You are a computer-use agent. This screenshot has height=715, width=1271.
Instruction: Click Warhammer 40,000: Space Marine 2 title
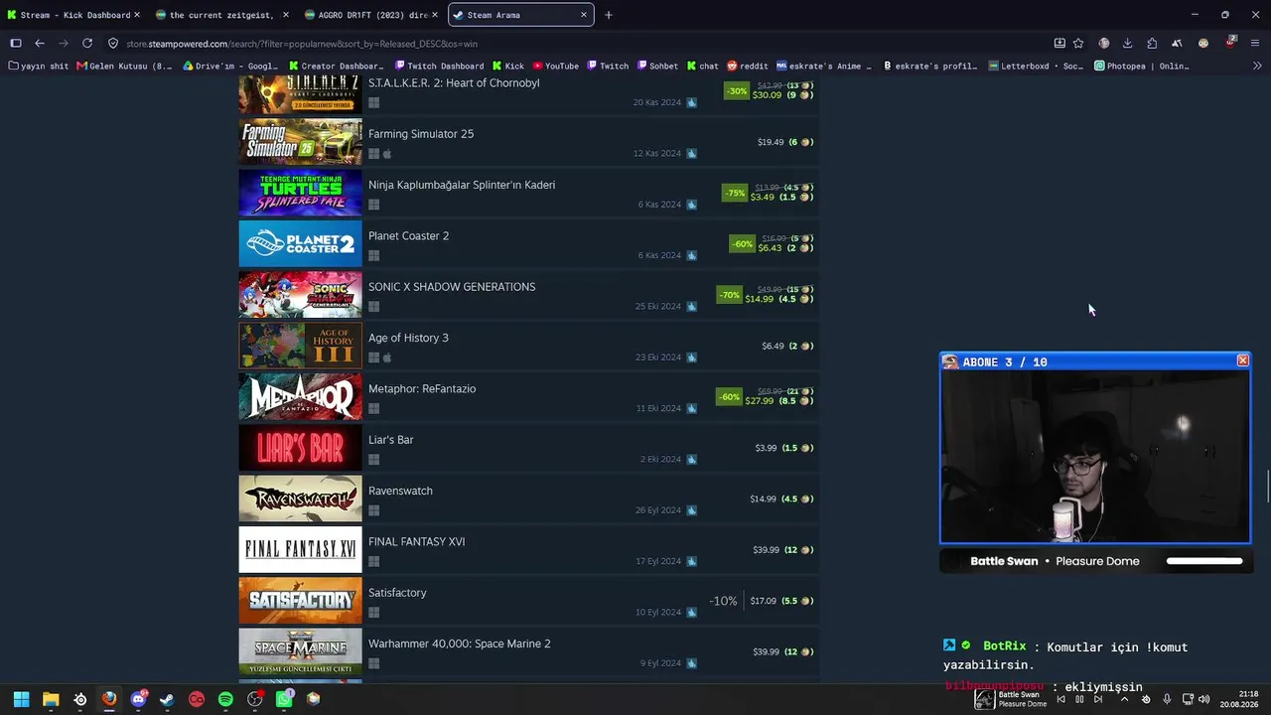(460, 643)
